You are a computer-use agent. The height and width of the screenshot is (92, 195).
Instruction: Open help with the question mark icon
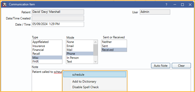point(166,5)
